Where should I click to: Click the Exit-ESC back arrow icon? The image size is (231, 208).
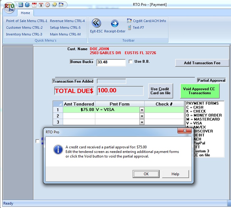click(96, 23)
